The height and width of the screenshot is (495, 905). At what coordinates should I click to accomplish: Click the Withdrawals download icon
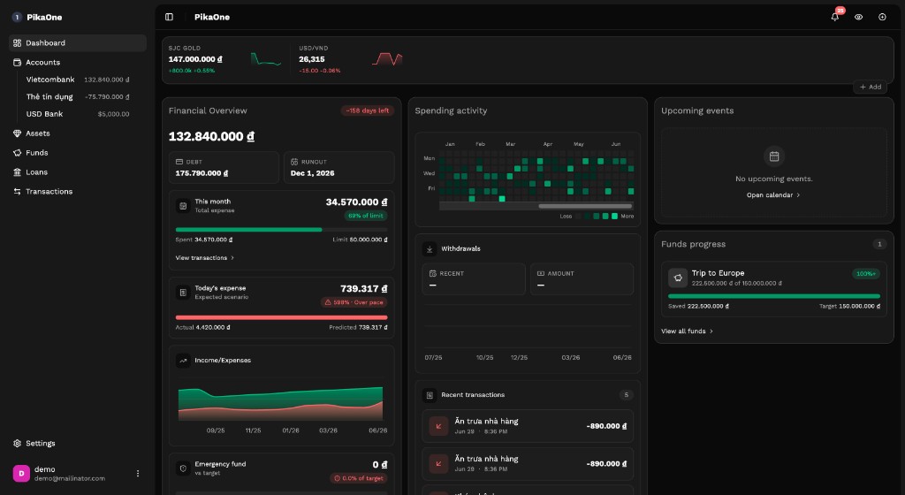tap(430, 249)
